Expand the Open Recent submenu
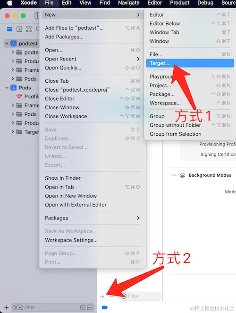The height and width of the screenshot is (313, 236). click(x=93, y=59)
